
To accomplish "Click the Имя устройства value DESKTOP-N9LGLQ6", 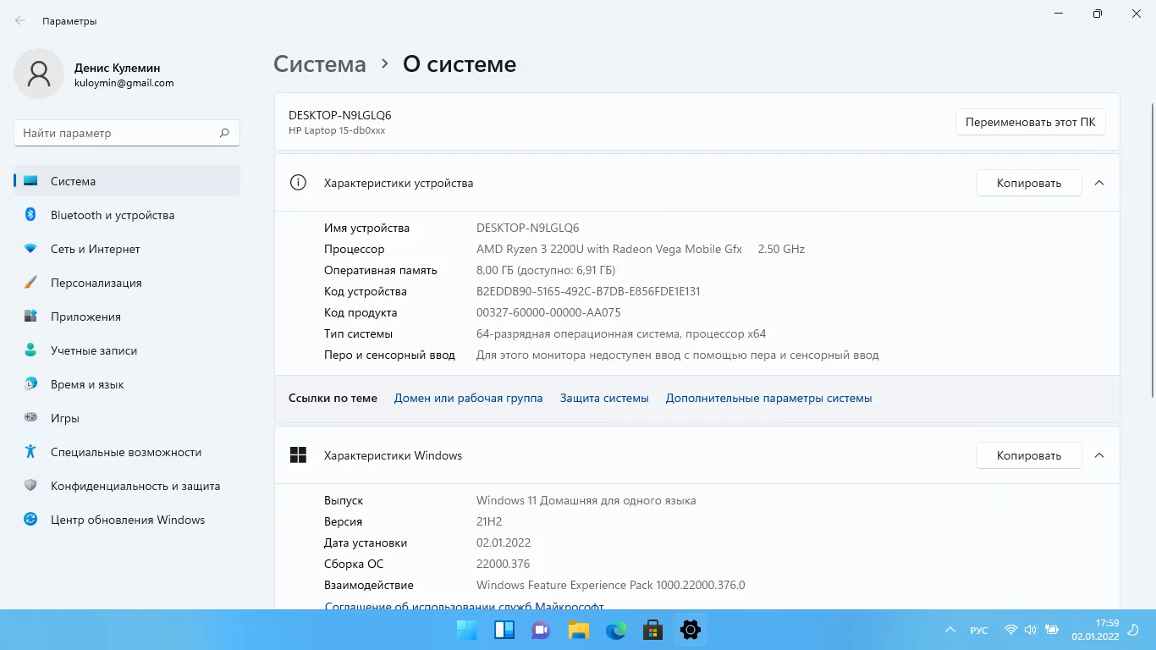I will [x=528, y=228].
